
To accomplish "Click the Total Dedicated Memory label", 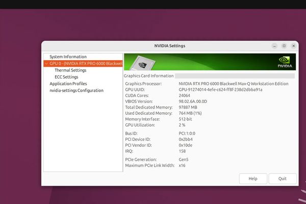I will pos(149,107).
